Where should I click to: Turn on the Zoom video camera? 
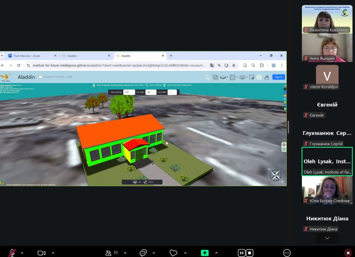[x=41, y=253]
